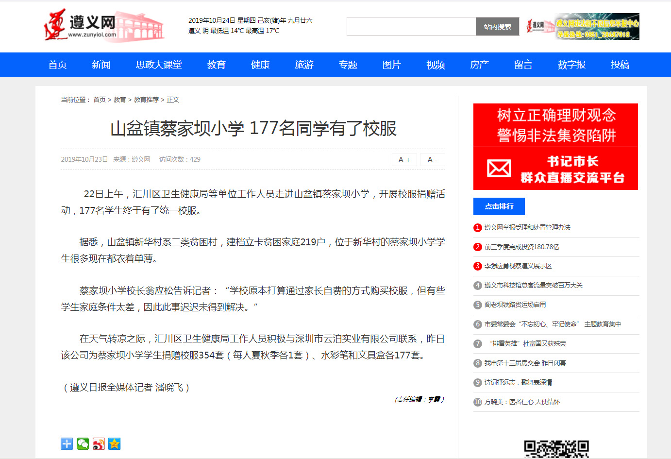Image resolution: width=671 pixels, height=459 pixels.
Task: Decrease font size with the A- button
Action: 432,159
